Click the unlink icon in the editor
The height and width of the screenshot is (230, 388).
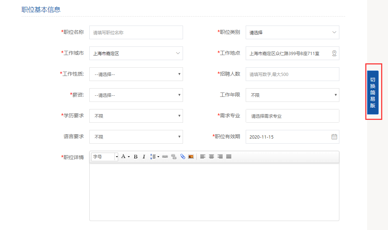coord(174,157)
